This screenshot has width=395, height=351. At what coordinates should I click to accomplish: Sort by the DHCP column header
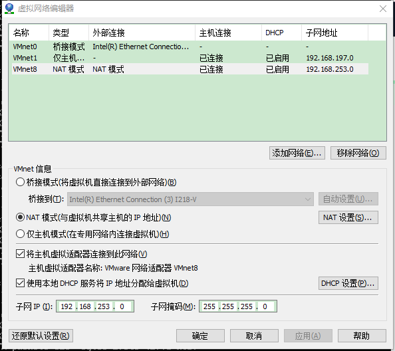(282, 33)
